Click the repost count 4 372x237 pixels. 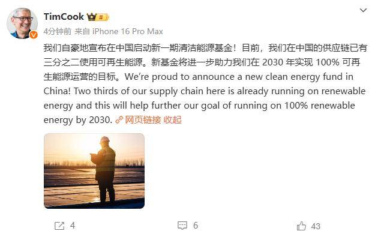pos(73,226)
